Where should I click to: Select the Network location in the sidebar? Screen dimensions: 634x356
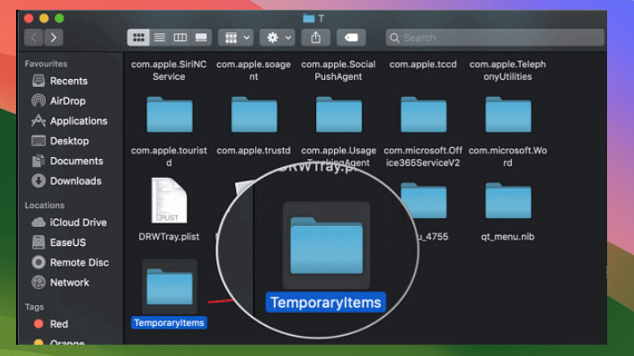tap(69, 282)
